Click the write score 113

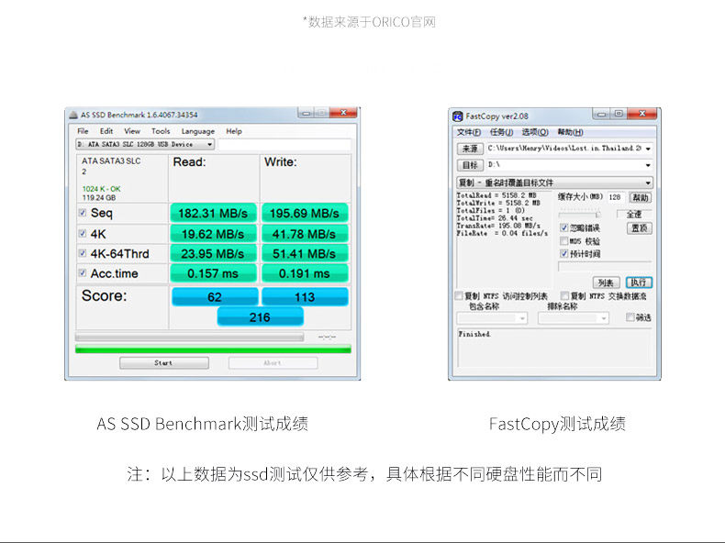305,296
